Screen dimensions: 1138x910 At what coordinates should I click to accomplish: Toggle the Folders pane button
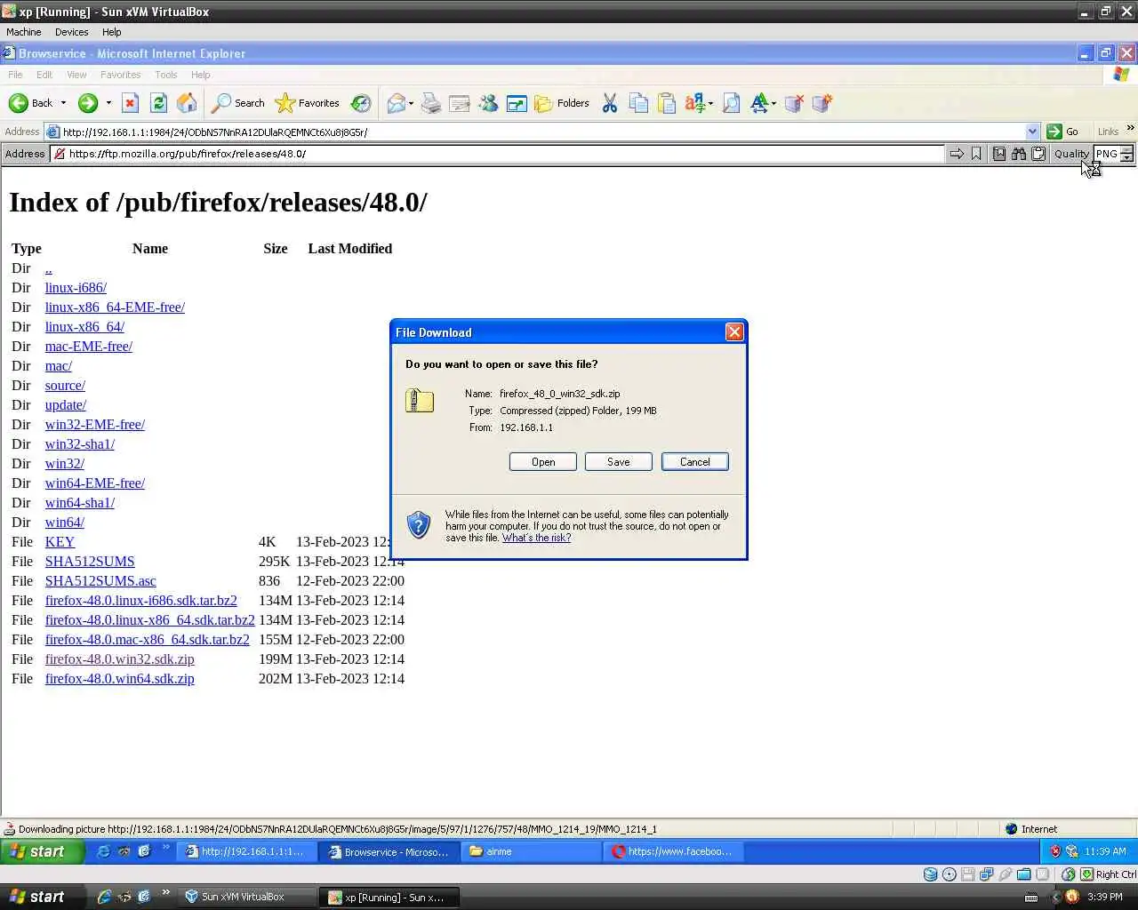562,103
